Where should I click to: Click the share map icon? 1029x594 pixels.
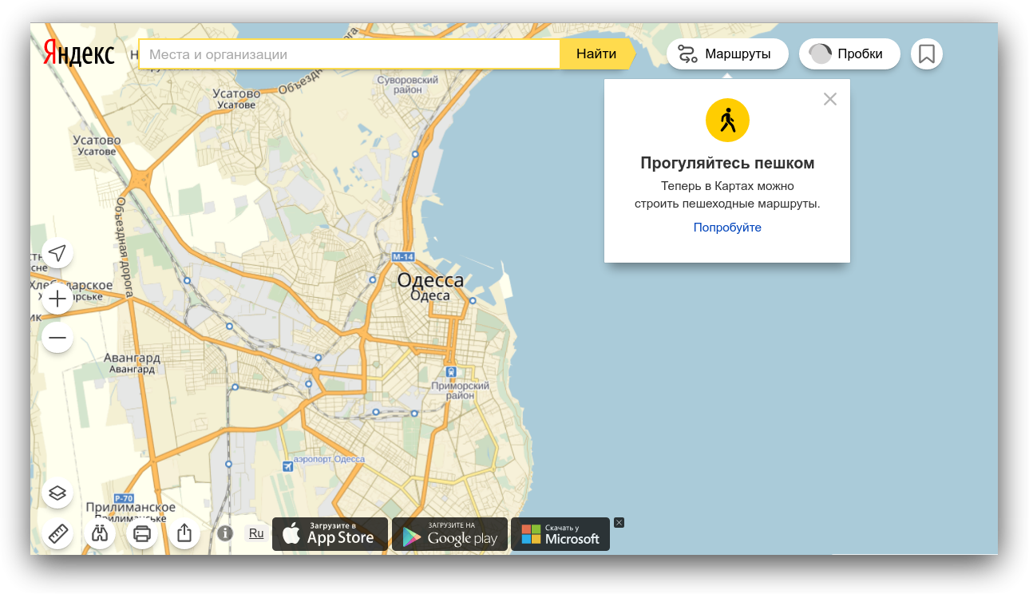184,533
